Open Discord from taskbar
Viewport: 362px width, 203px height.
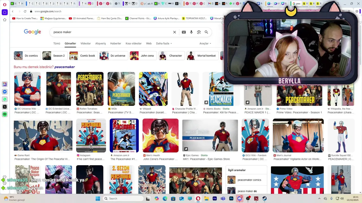click(x=240, y=198)
